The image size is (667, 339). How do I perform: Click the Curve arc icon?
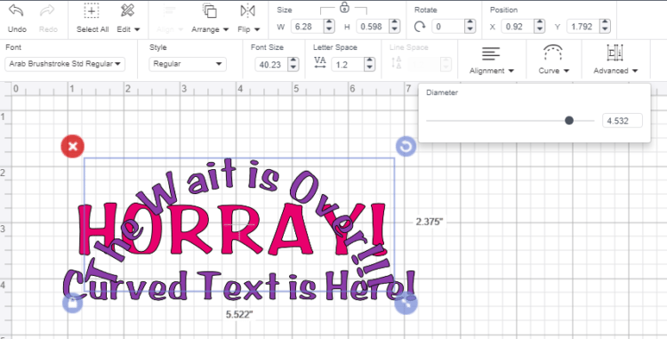[553, 52]
